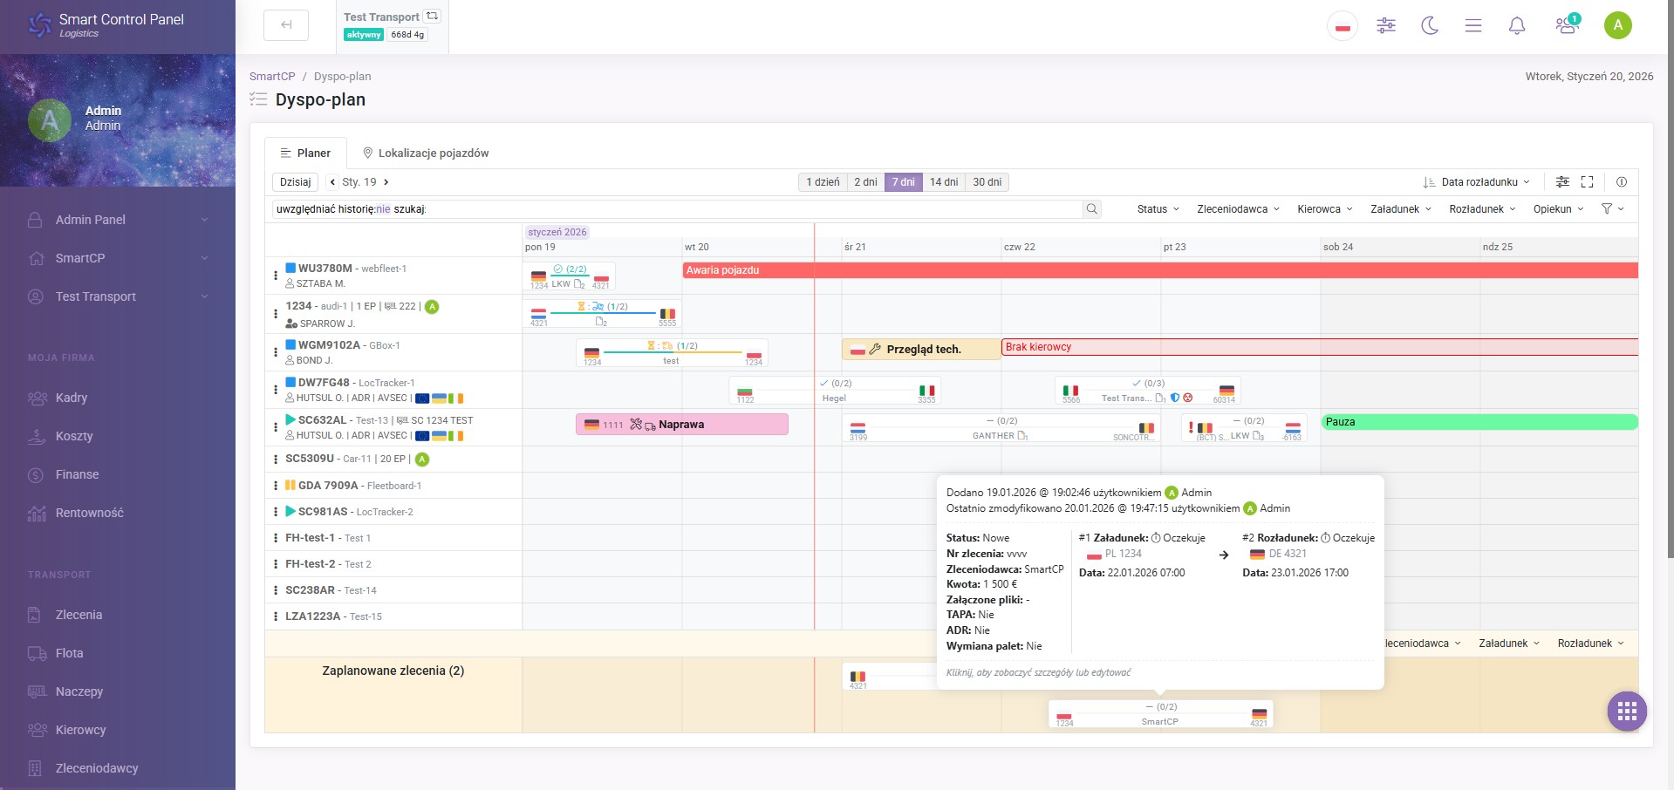Viewport: 1674px width, 790px height.
Task: Switch to the Planer tab
Action: (305, 153)
